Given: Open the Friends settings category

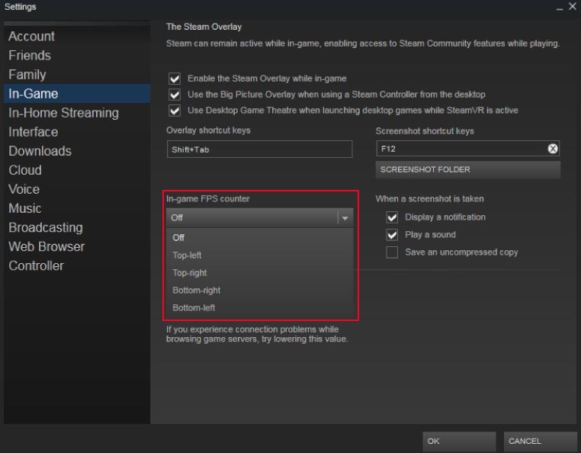Looking at the screenshot, I should (77, 56).
